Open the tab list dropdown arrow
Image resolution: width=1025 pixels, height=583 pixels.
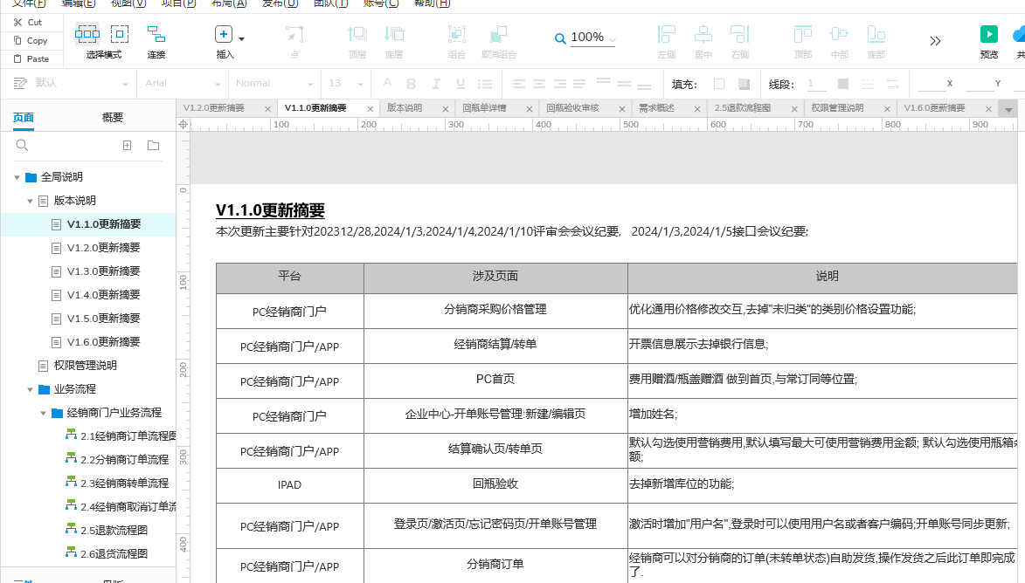[1008, 110]
